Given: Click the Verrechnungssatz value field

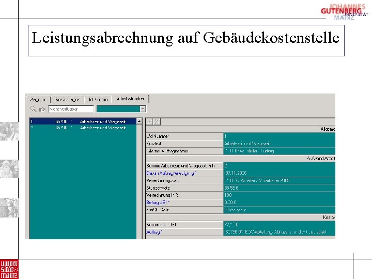Looking at the screenshot, I should [x=279, y=180].
